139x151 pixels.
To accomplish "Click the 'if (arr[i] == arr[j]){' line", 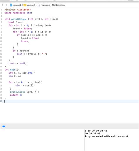I will (32, 35).
